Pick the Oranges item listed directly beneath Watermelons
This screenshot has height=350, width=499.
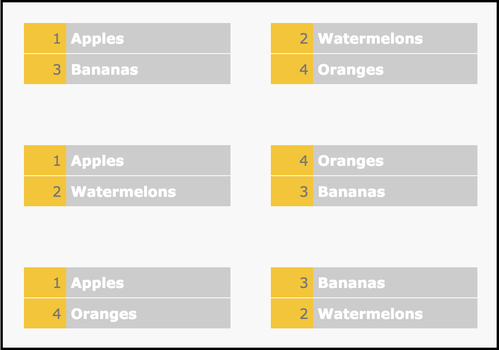point(374,69)
